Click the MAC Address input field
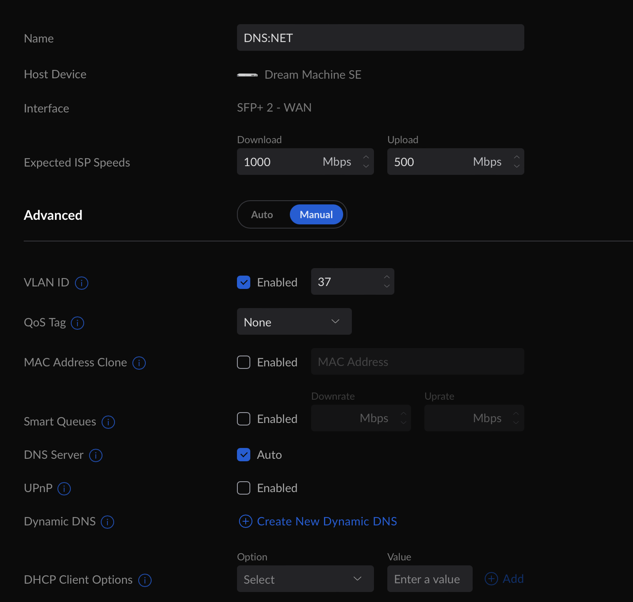The height and width of the screenshot is (602, 633). point(418,361)
